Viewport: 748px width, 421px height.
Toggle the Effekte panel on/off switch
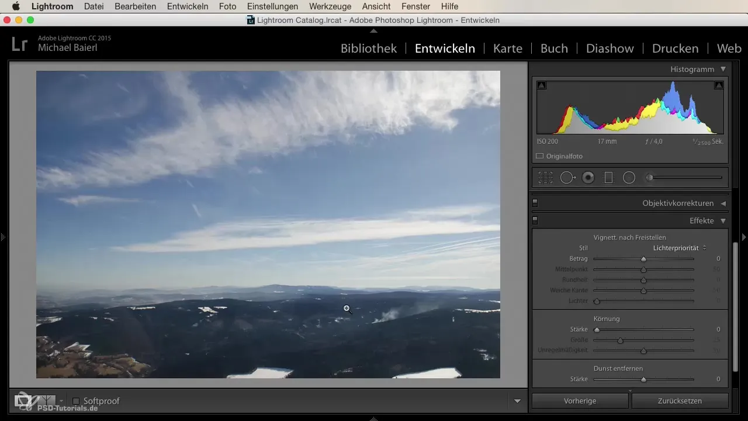pyautogui.click(x=535, y=221)
